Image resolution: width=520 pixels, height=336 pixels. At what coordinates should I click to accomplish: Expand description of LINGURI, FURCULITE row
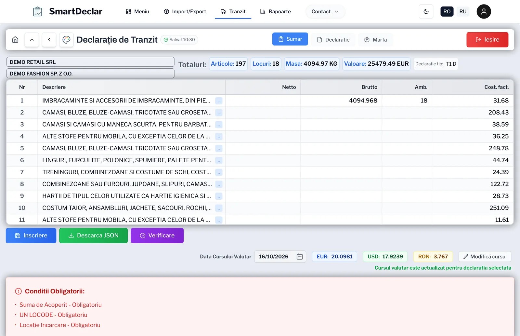[219, 160]
